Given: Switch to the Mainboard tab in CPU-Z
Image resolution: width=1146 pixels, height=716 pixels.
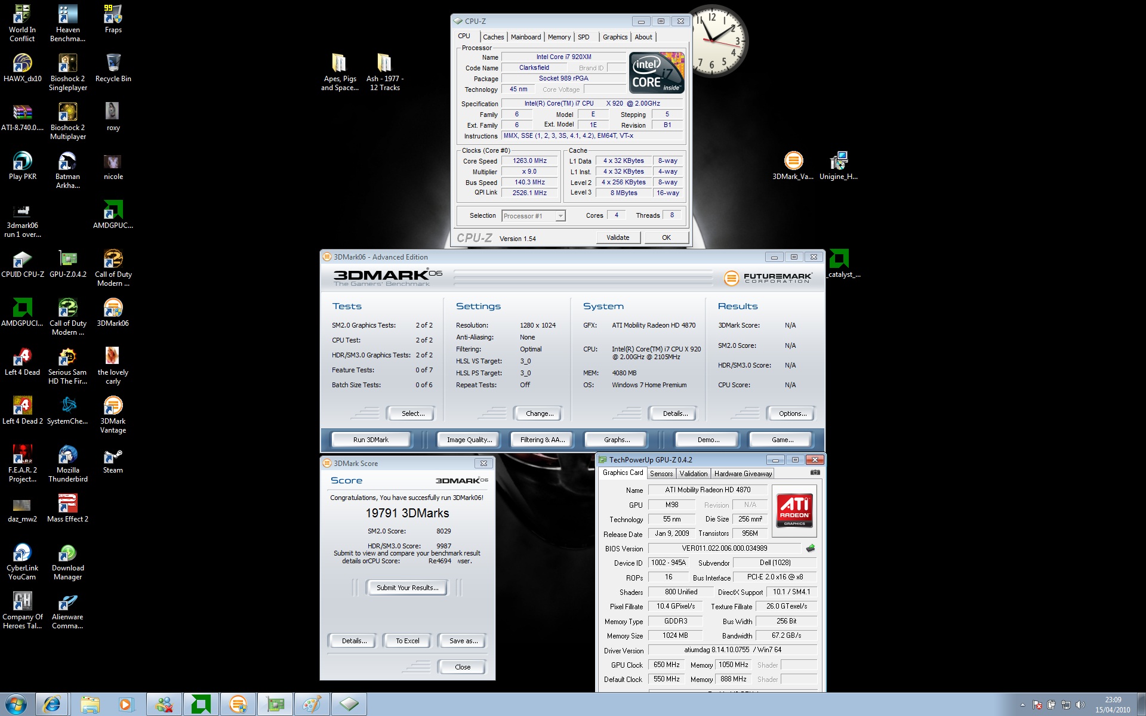Looking at the screenshot, I should click(525, 37).
